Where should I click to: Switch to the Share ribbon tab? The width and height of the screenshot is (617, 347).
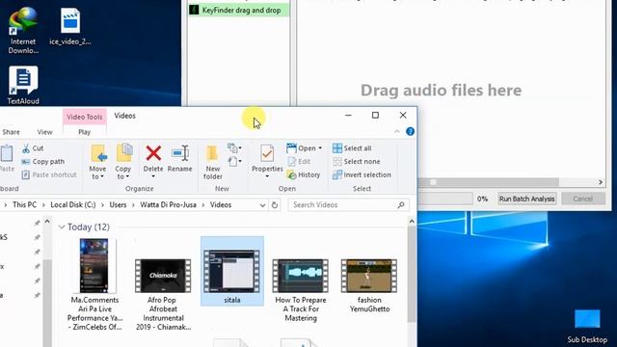coord(11,132)
